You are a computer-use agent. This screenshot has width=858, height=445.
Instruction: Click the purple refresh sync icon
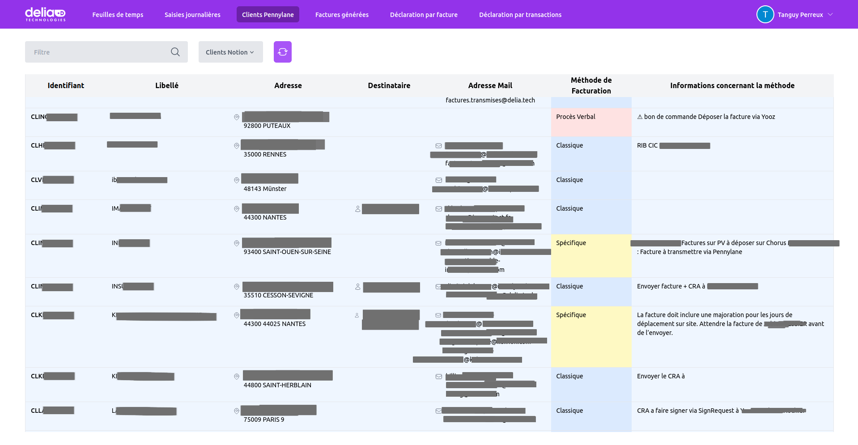click(282, 52)
